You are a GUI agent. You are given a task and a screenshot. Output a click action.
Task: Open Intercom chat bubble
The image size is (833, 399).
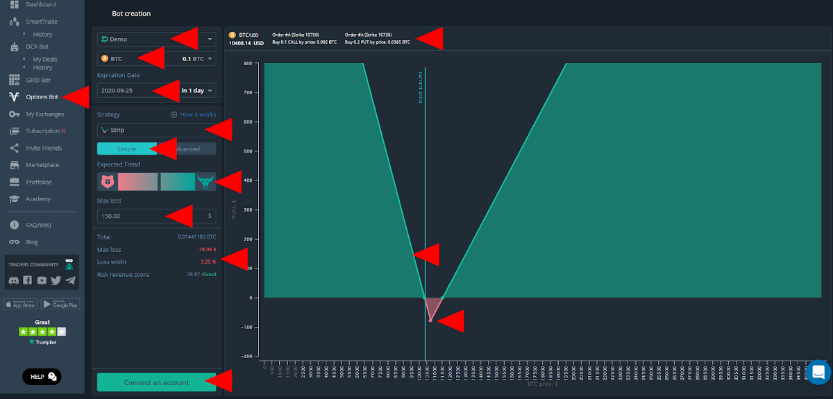click(817, 371)
